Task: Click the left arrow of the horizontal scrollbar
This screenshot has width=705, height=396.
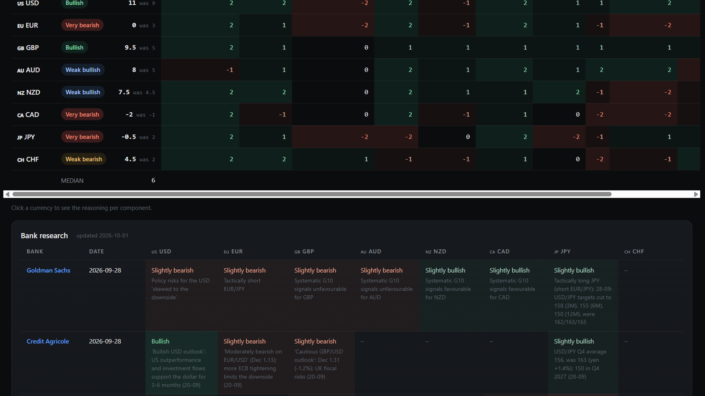Action: [x=7, y=194]
